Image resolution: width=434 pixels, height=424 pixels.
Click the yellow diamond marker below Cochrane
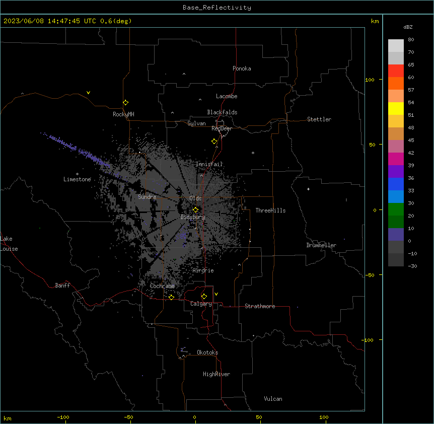[x=171, y=297]
